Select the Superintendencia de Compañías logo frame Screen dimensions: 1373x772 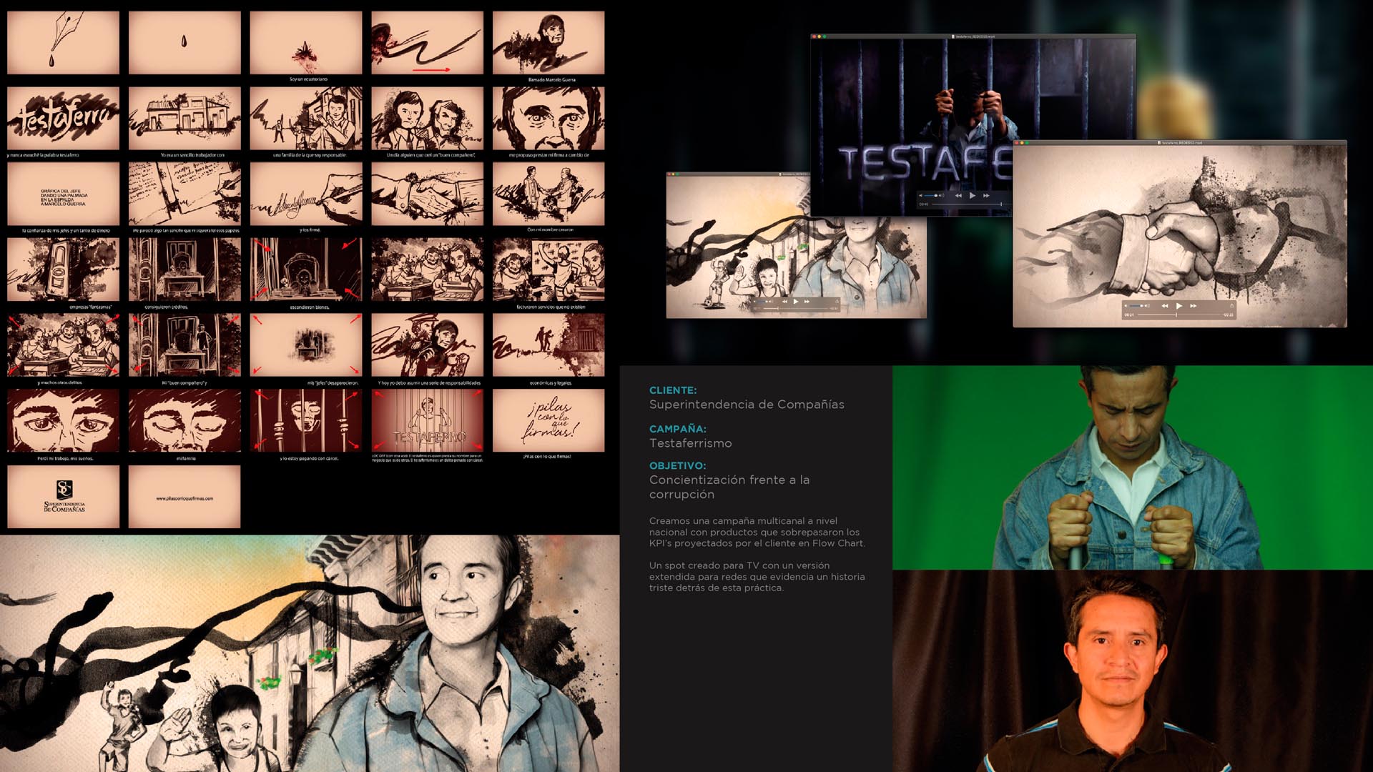(64, 497)
